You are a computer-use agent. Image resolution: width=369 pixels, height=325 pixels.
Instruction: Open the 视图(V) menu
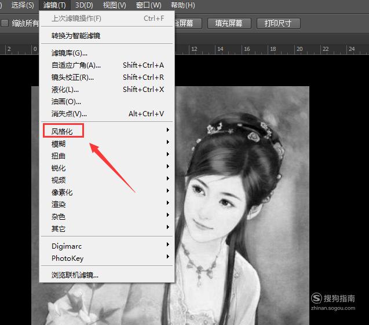(x=115, y=5)
